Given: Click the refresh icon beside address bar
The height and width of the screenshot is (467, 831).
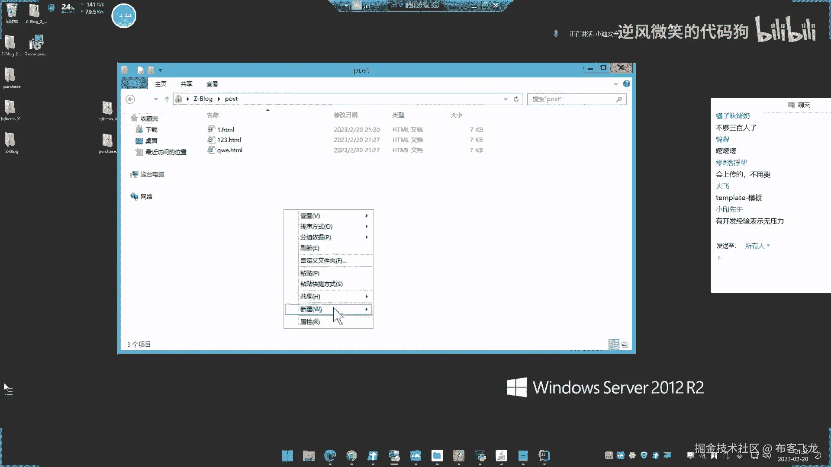Looking at the screenshot, I should pos(516,99).
